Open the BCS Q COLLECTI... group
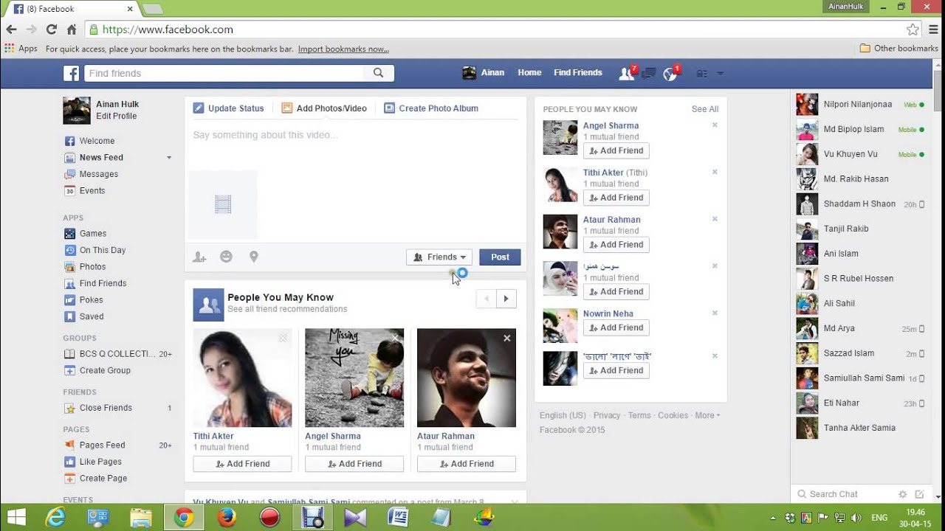 pyautogui.click(x=117, y=354)
